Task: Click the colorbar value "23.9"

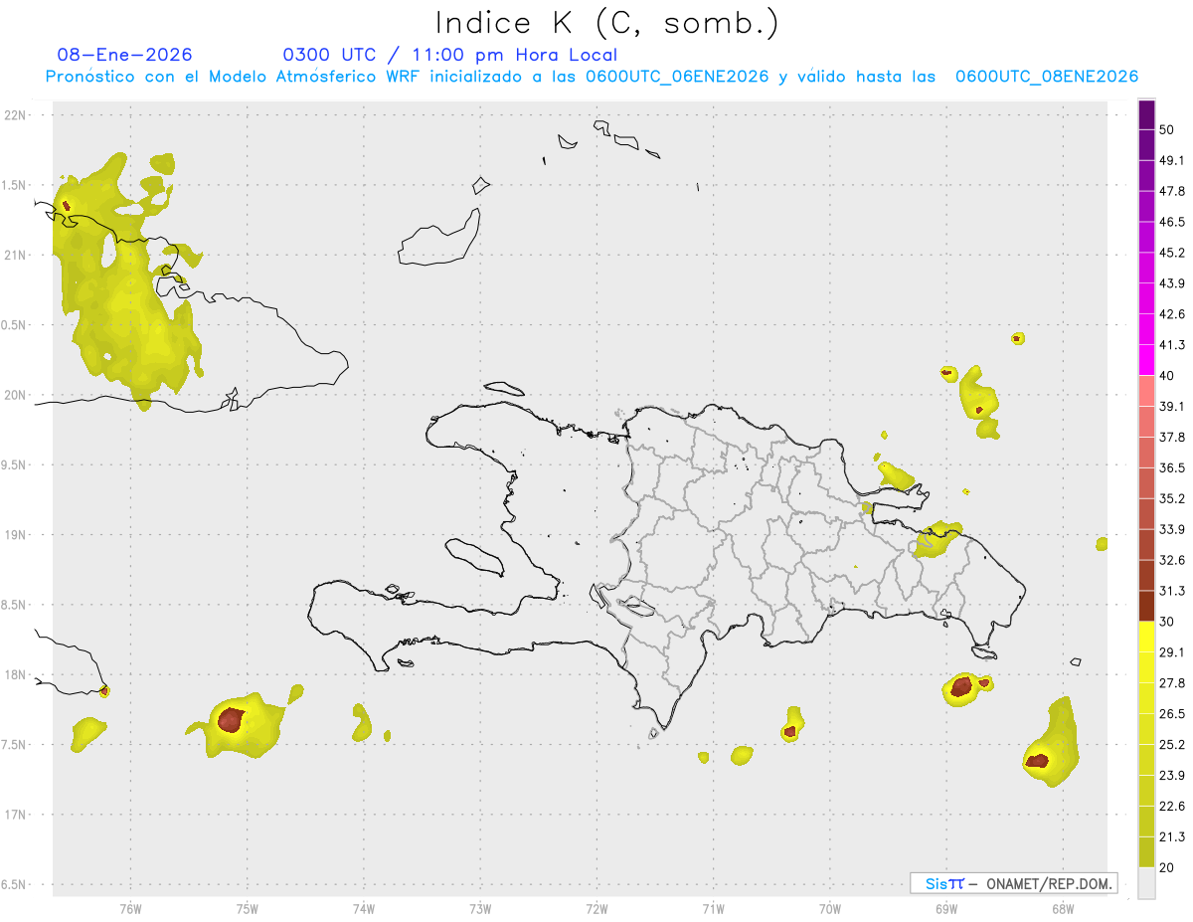Action: click(1172, 775)
